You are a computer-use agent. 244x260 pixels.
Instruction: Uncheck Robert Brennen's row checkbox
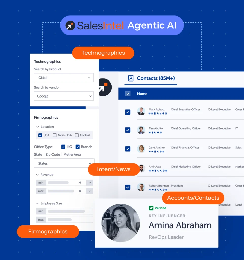pos(128,187)
